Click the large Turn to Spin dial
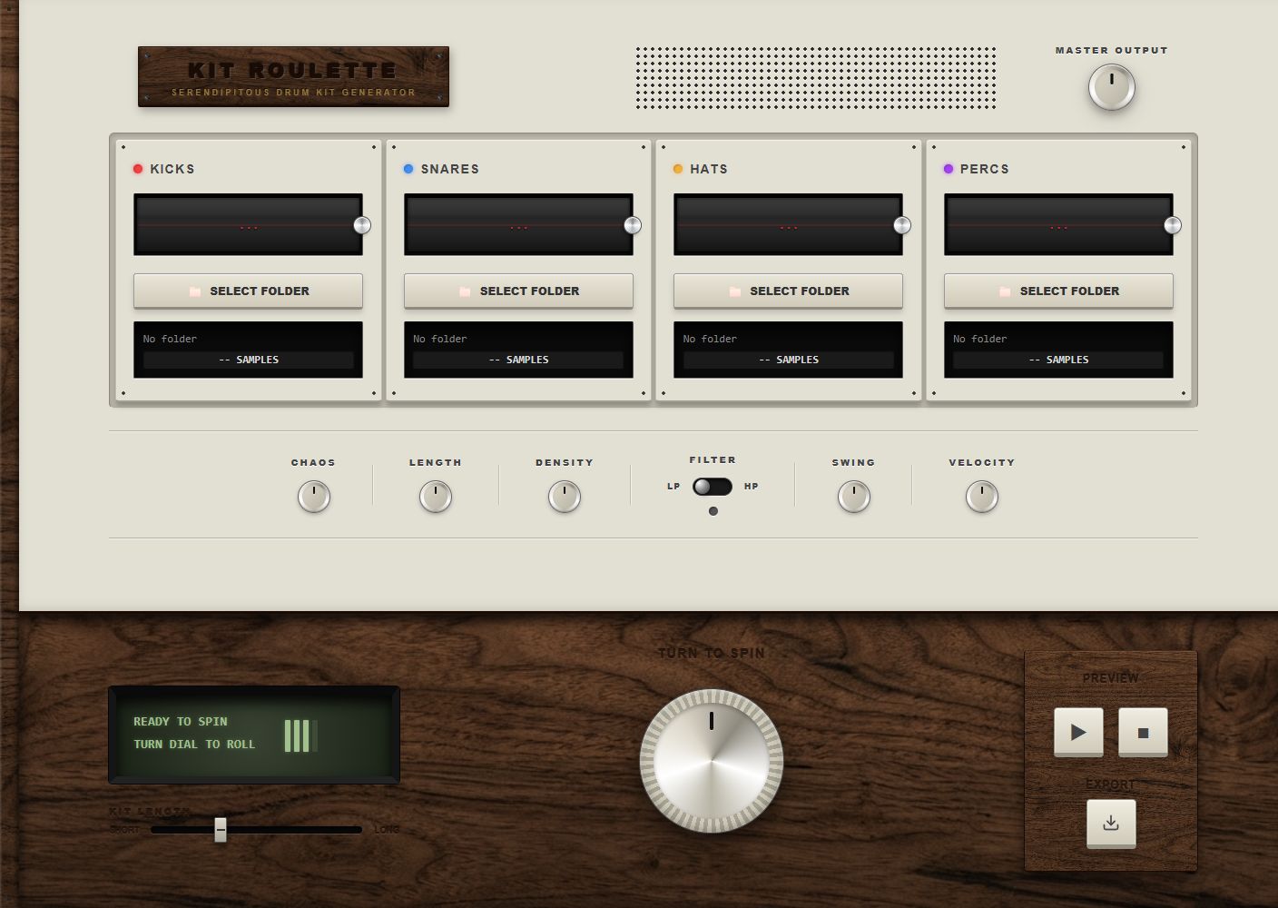Screen dimensions: 1278x908 click(x=712, y=761)
